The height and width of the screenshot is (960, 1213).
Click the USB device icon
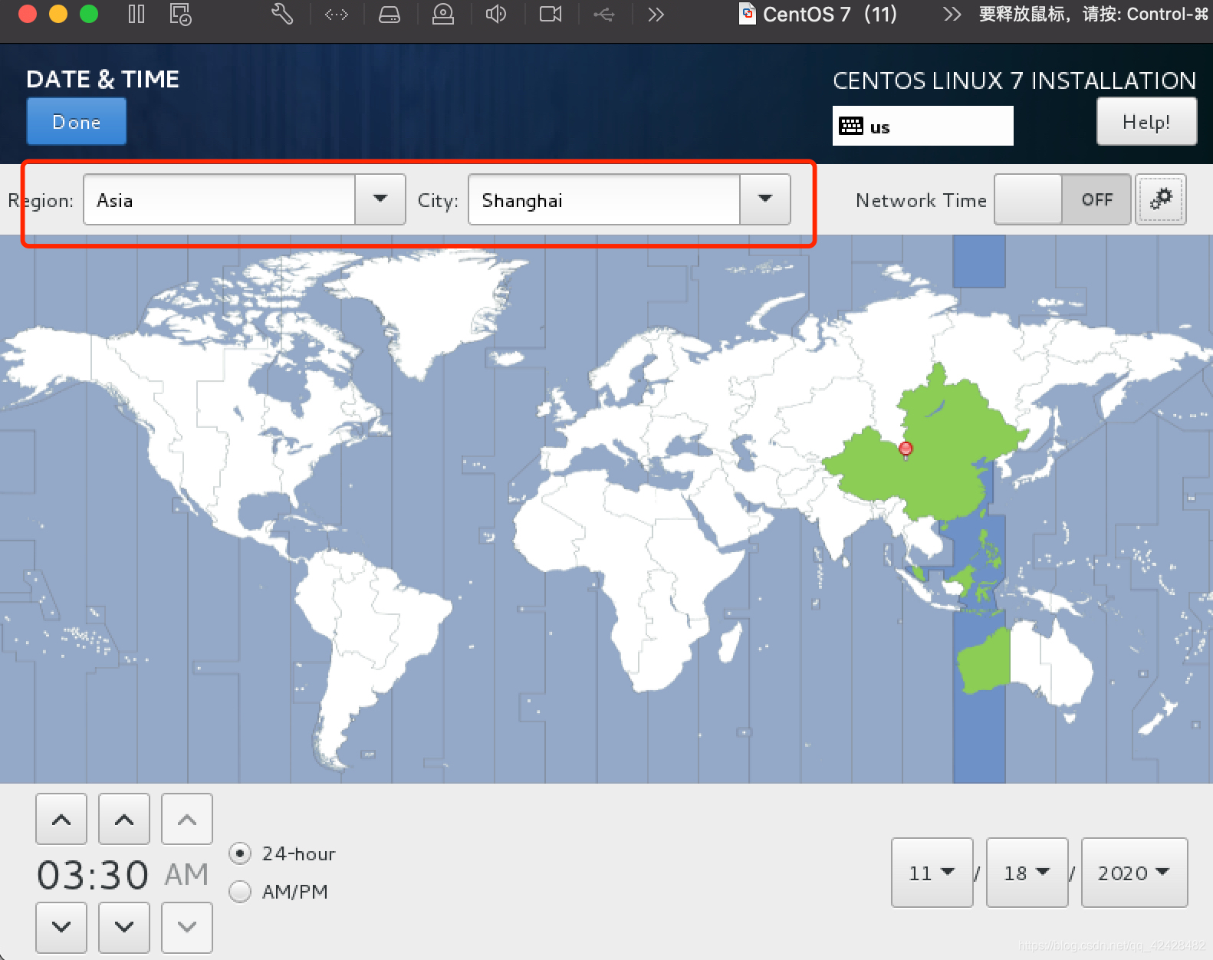tap(604, 15)
